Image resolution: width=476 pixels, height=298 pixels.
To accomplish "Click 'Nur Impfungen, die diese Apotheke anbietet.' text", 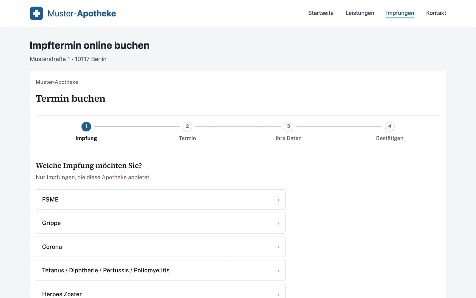I will tap(93, 177).
